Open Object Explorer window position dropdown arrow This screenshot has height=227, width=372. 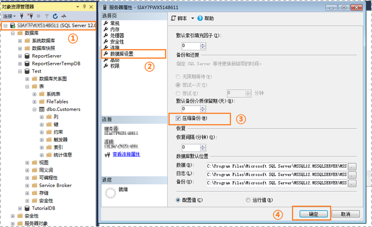coord(78,7)
